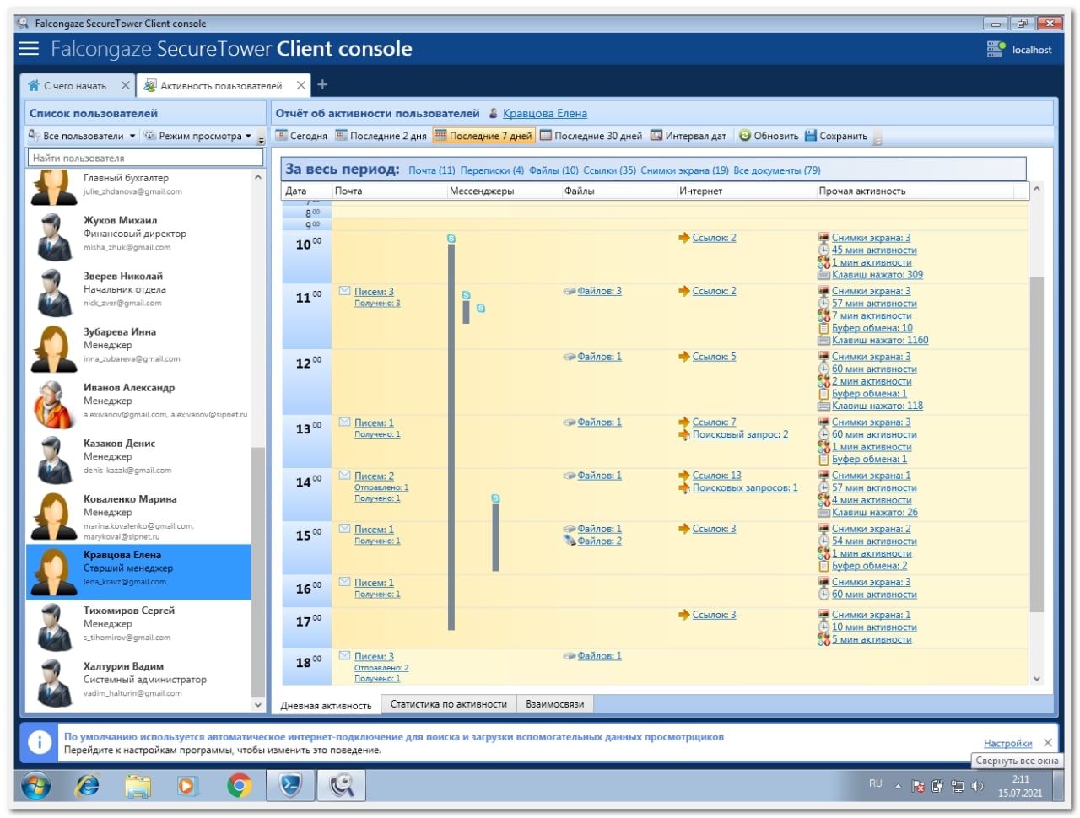Select 'Сегодня' period button
The image size is (1080, 818).
(302, 136)
